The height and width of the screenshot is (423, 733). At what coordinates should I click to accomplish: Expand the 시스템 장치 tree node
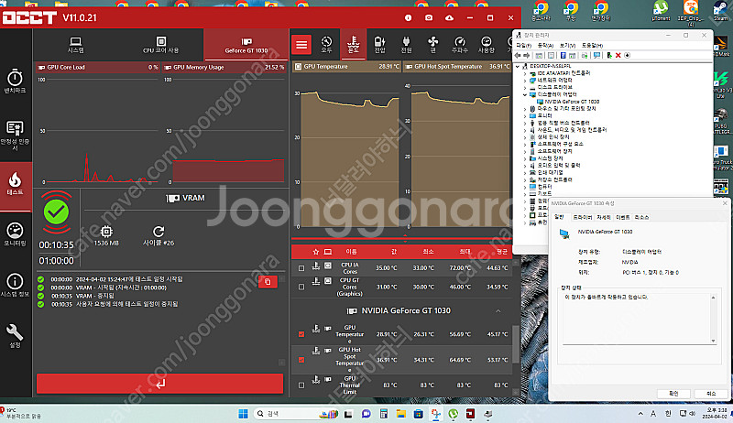(x=524, y=158)
